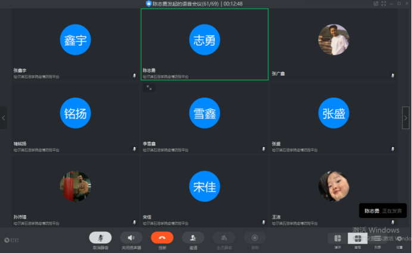Start recording with the 录制 icon

(255, 238)
